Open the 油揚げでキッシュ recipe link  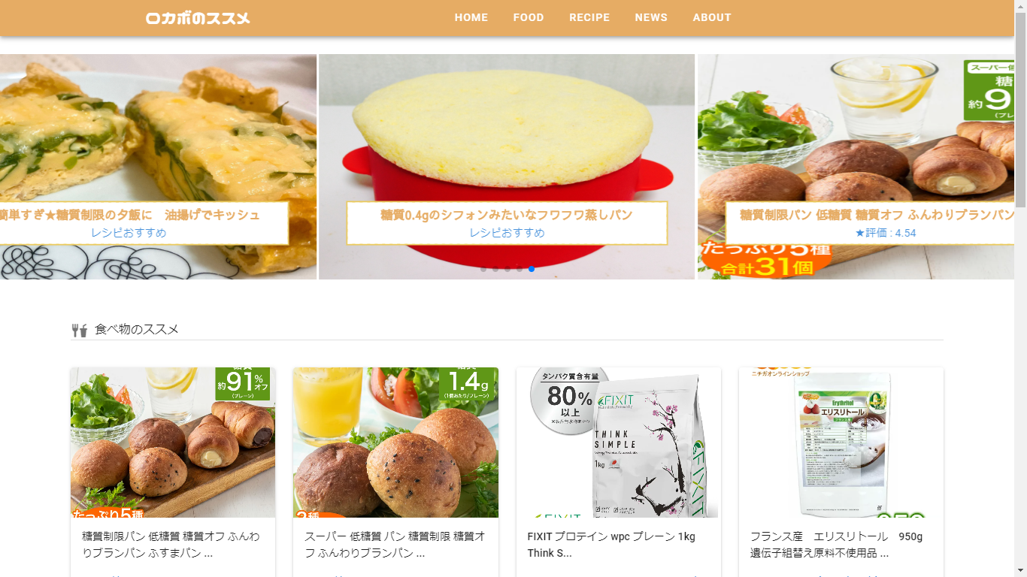point(129,215)
